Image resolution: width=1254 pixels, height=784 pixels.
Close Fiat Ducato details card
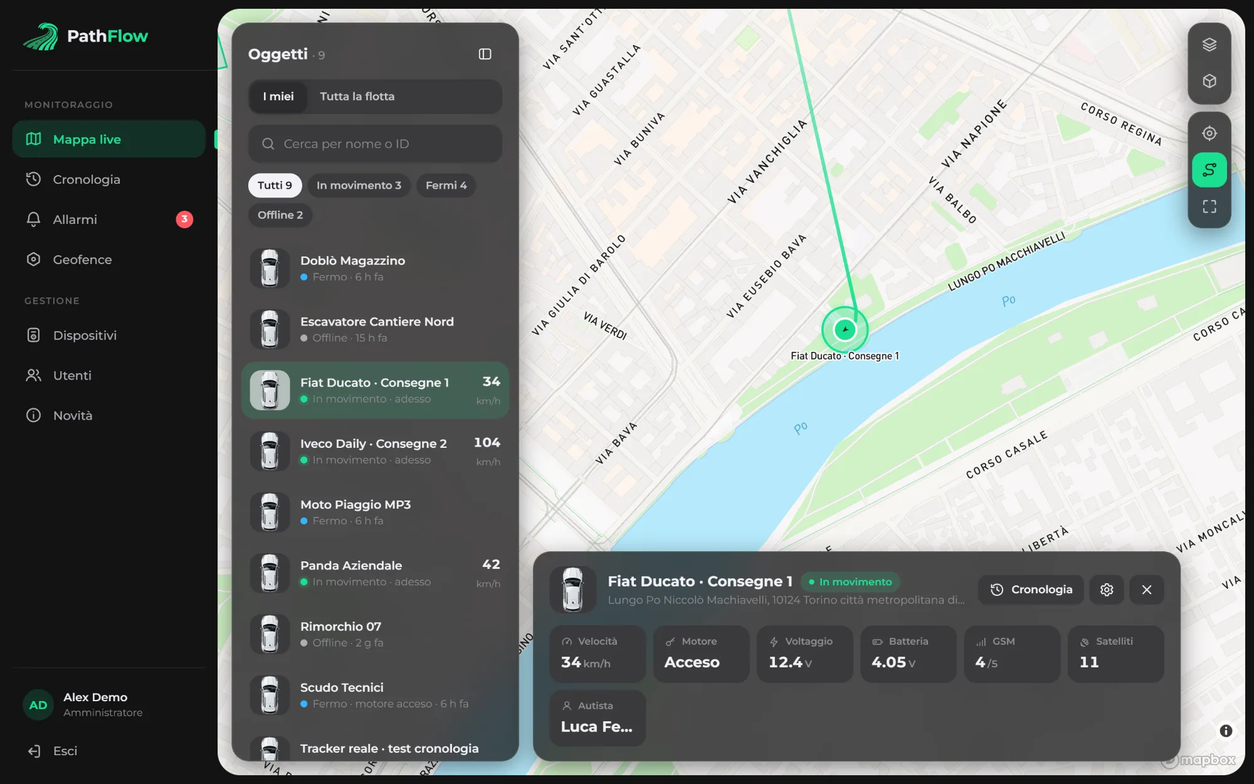(x=1147, y=590)
